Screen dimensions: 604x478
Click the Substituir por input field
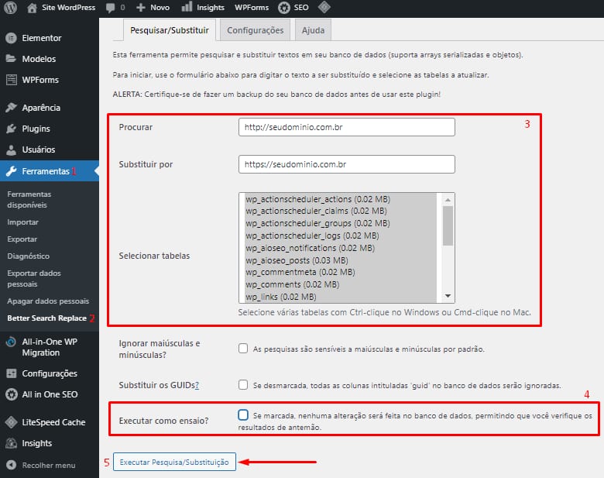(347, 164)
